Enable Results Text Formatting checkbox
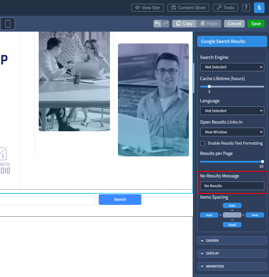Viewport: 269px width, 277px height. 203,143
